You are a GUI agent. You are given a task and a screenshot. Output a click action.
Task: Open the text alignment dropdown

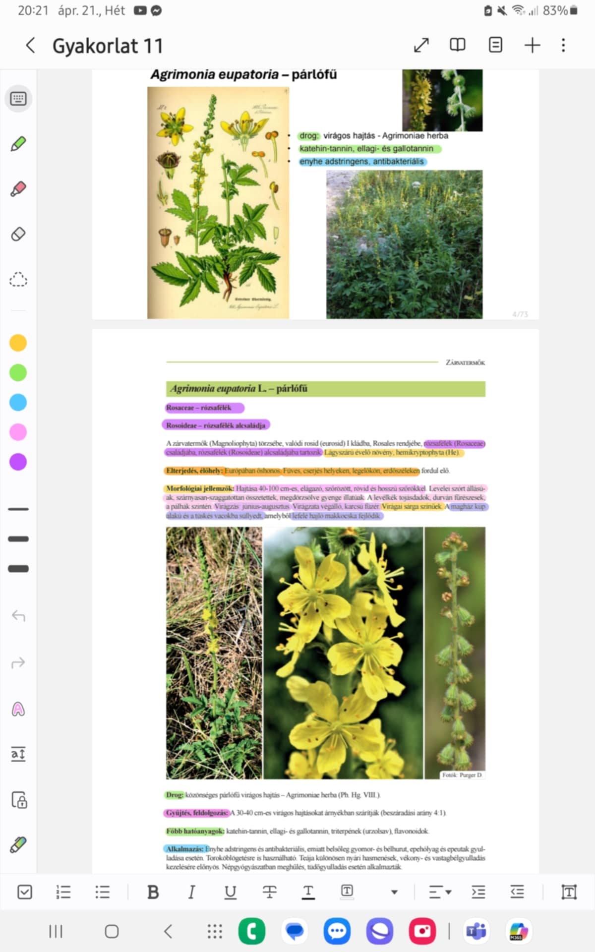440,892
